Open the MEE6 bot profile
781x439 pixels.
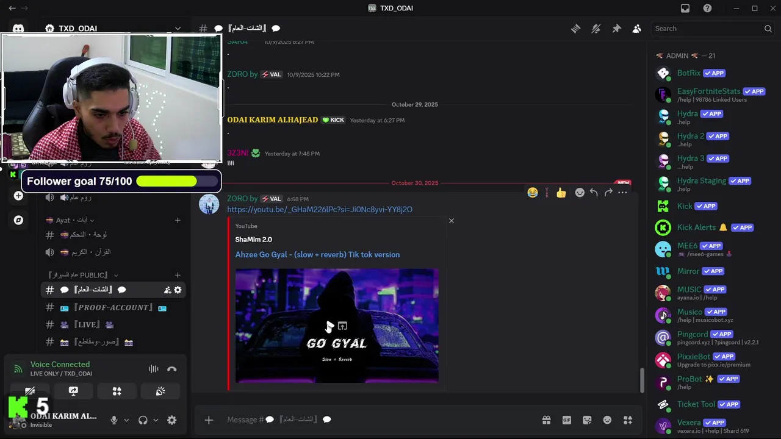point(713,249)
